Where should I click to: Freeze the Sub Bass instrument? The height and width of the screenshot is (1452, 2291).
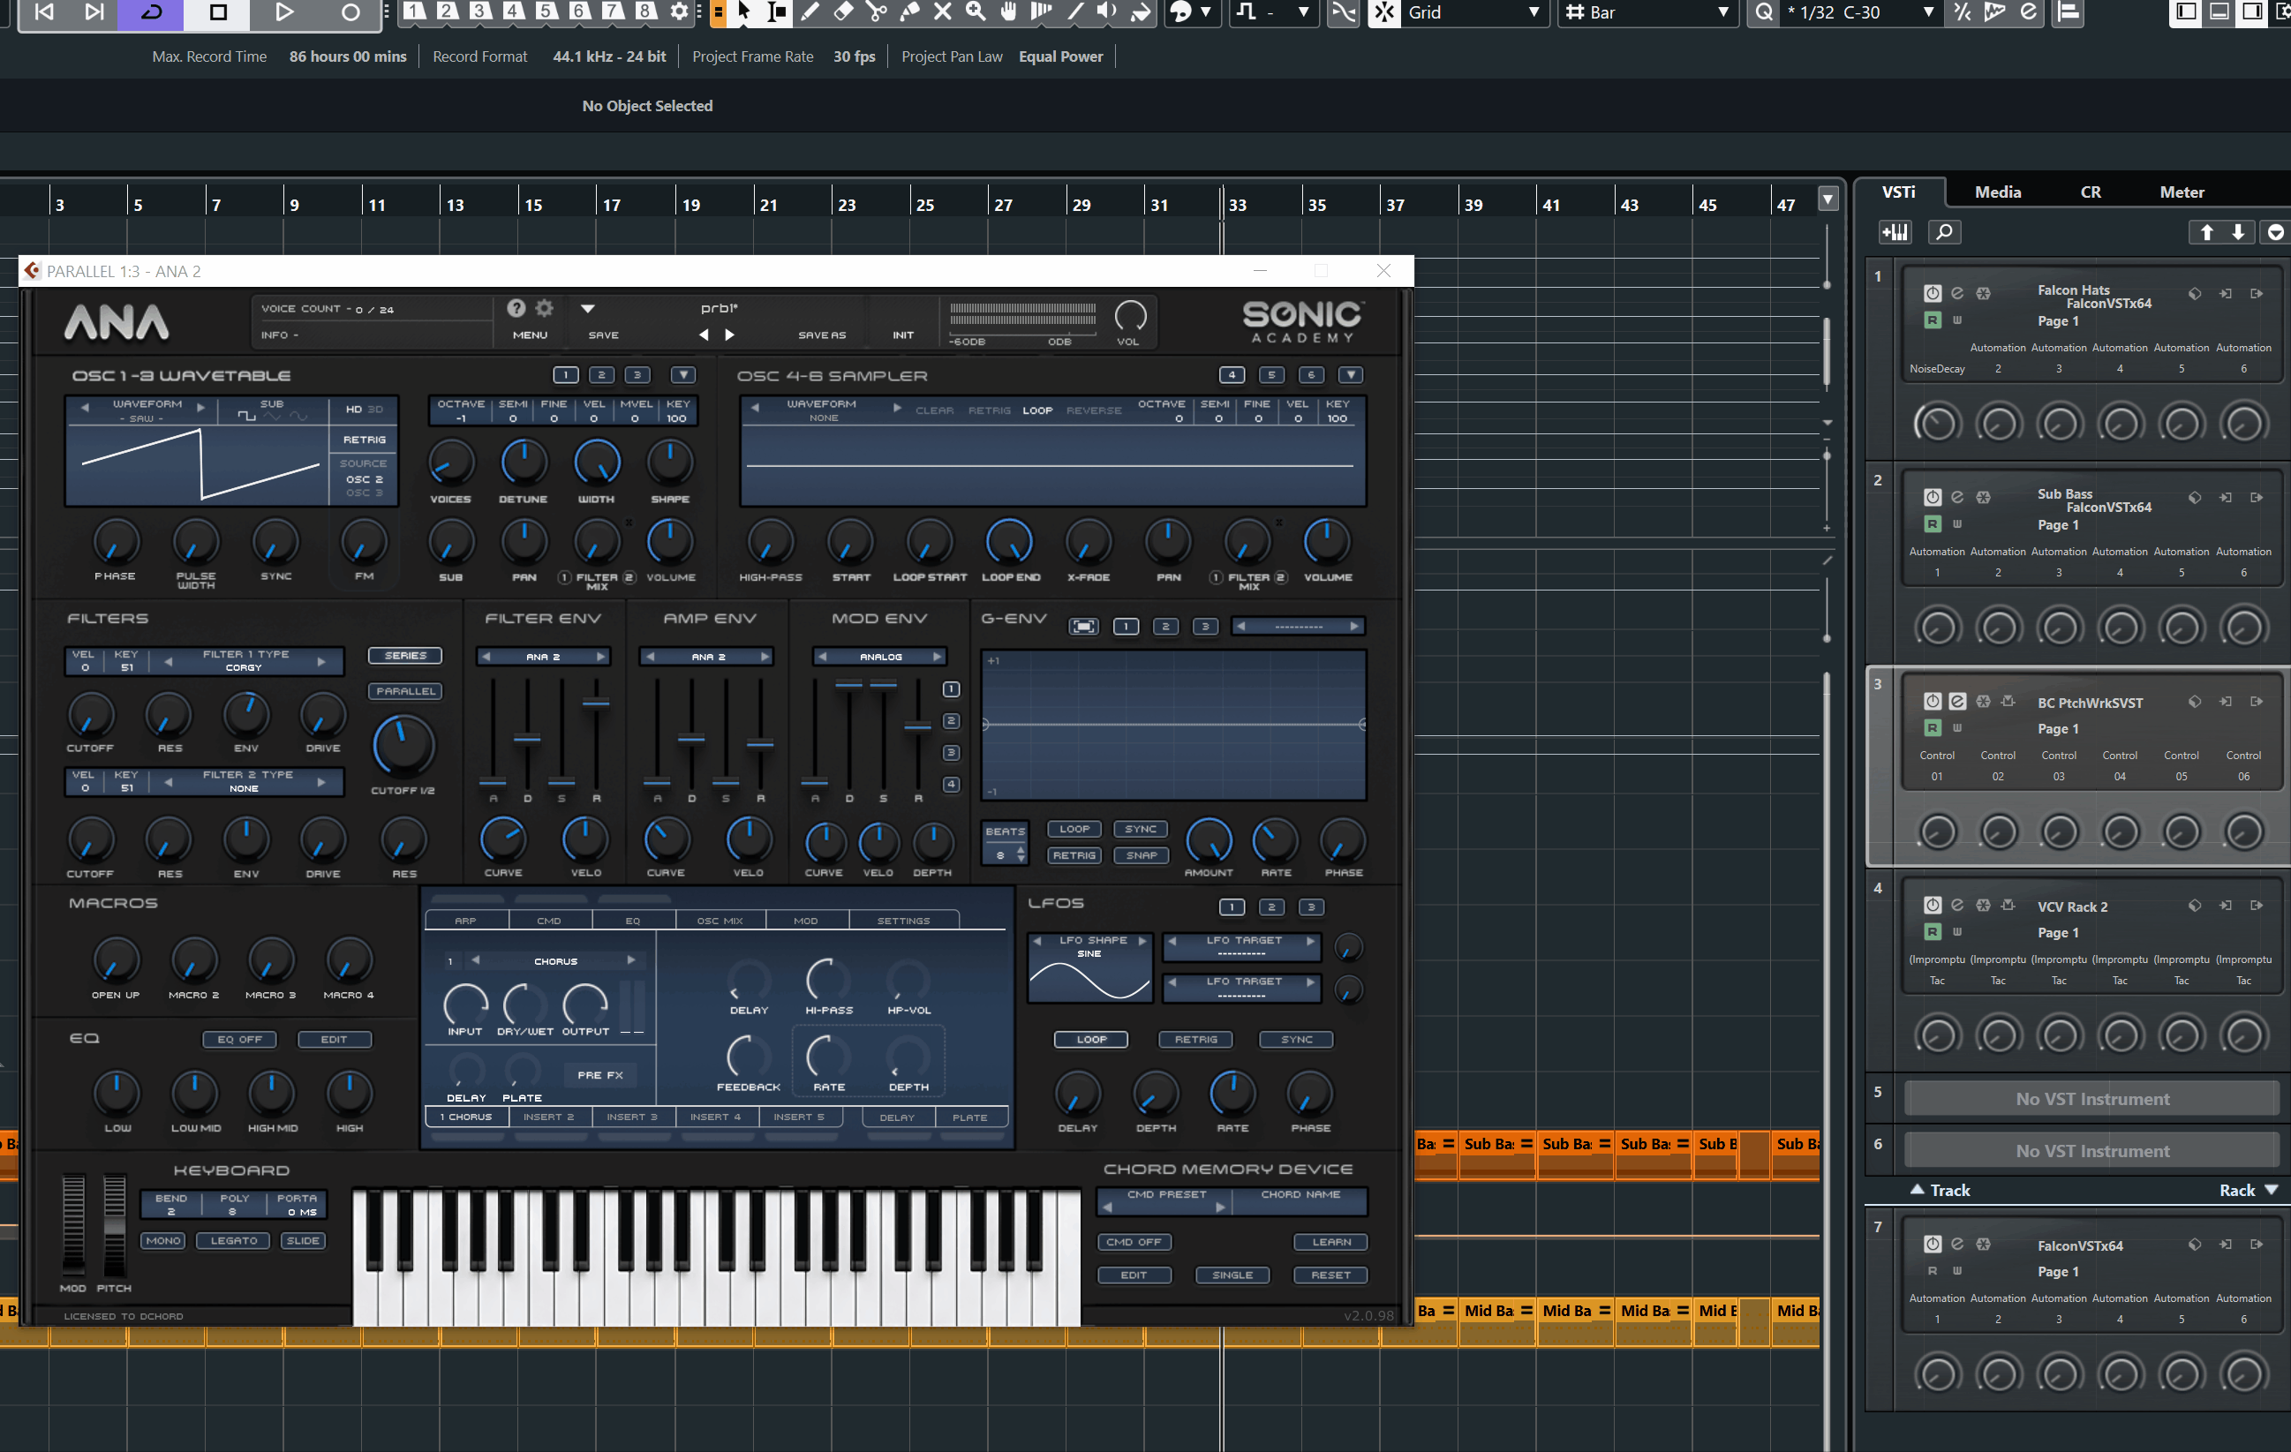1983,497
